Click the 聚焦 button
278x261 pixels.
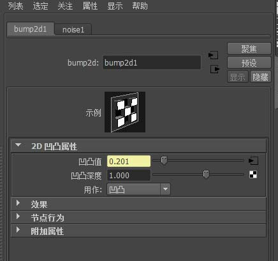click(249, 49)
